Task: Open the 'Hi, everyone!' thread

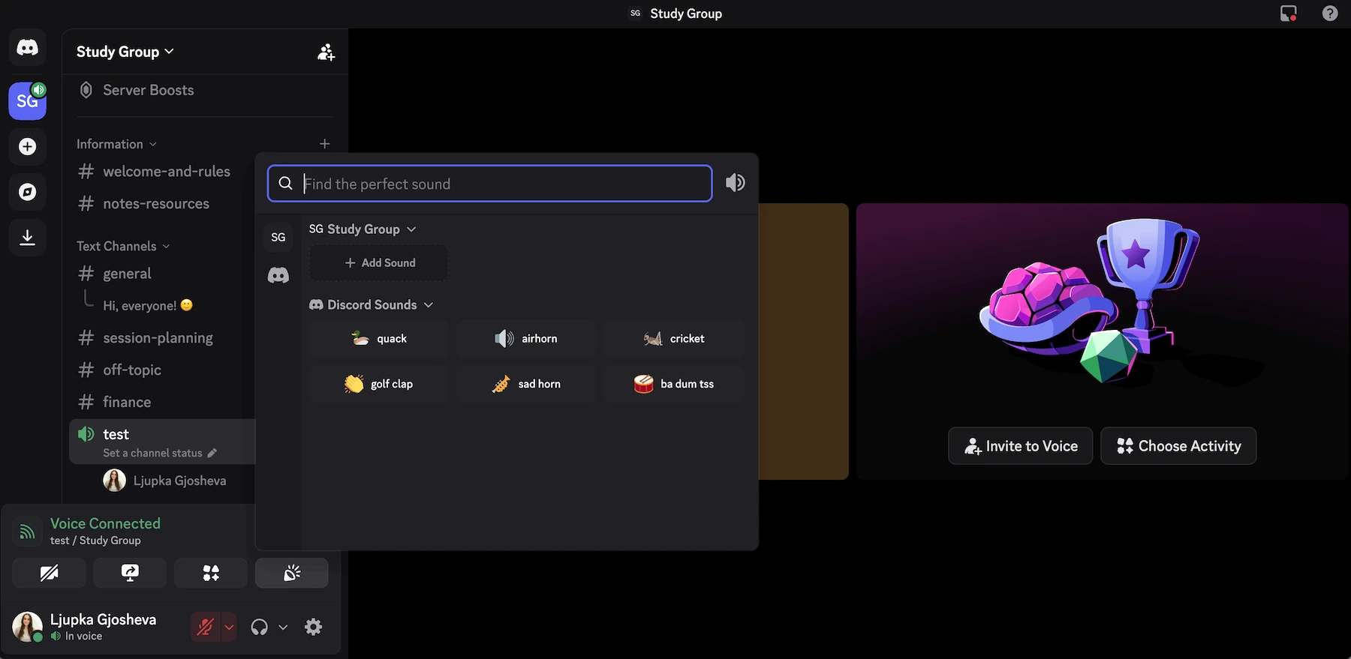Action: [148, 305]
